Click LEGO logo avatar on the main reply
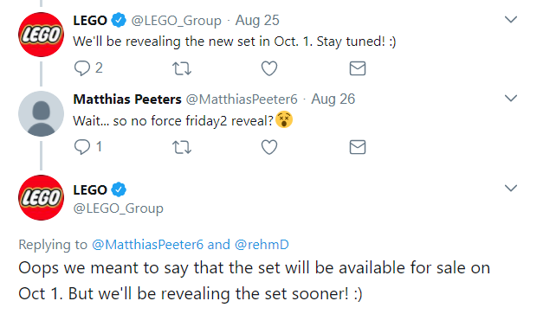Screen dimensions: 556x314 [41, 197]
